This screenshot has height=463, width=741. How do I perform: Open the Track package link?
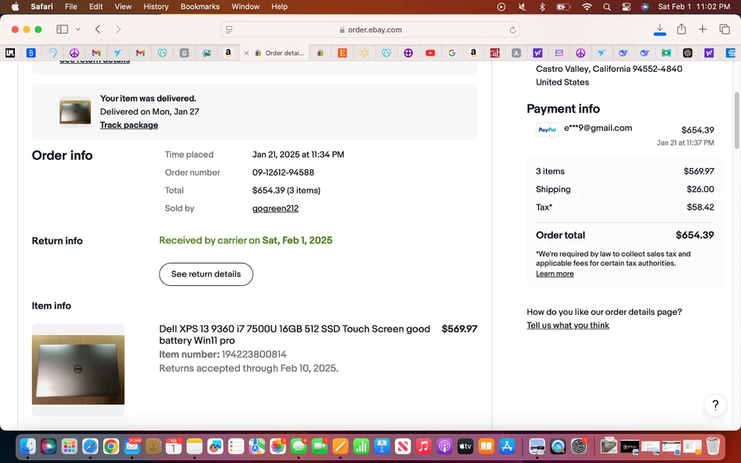129,125
